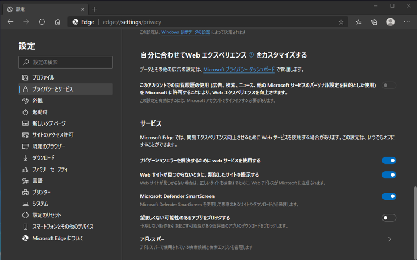Click the プロファイル sidebar icon
This screenshot has height=260, width=417.
click(25, 78)
